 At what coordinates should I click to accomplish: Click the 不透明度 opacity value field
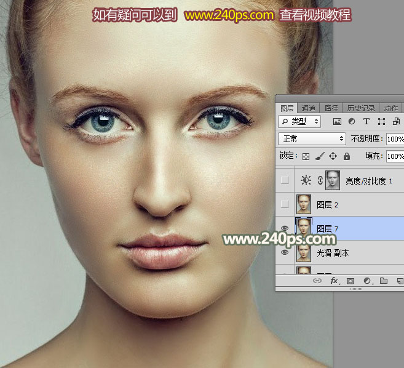click(x=395, y=139)
